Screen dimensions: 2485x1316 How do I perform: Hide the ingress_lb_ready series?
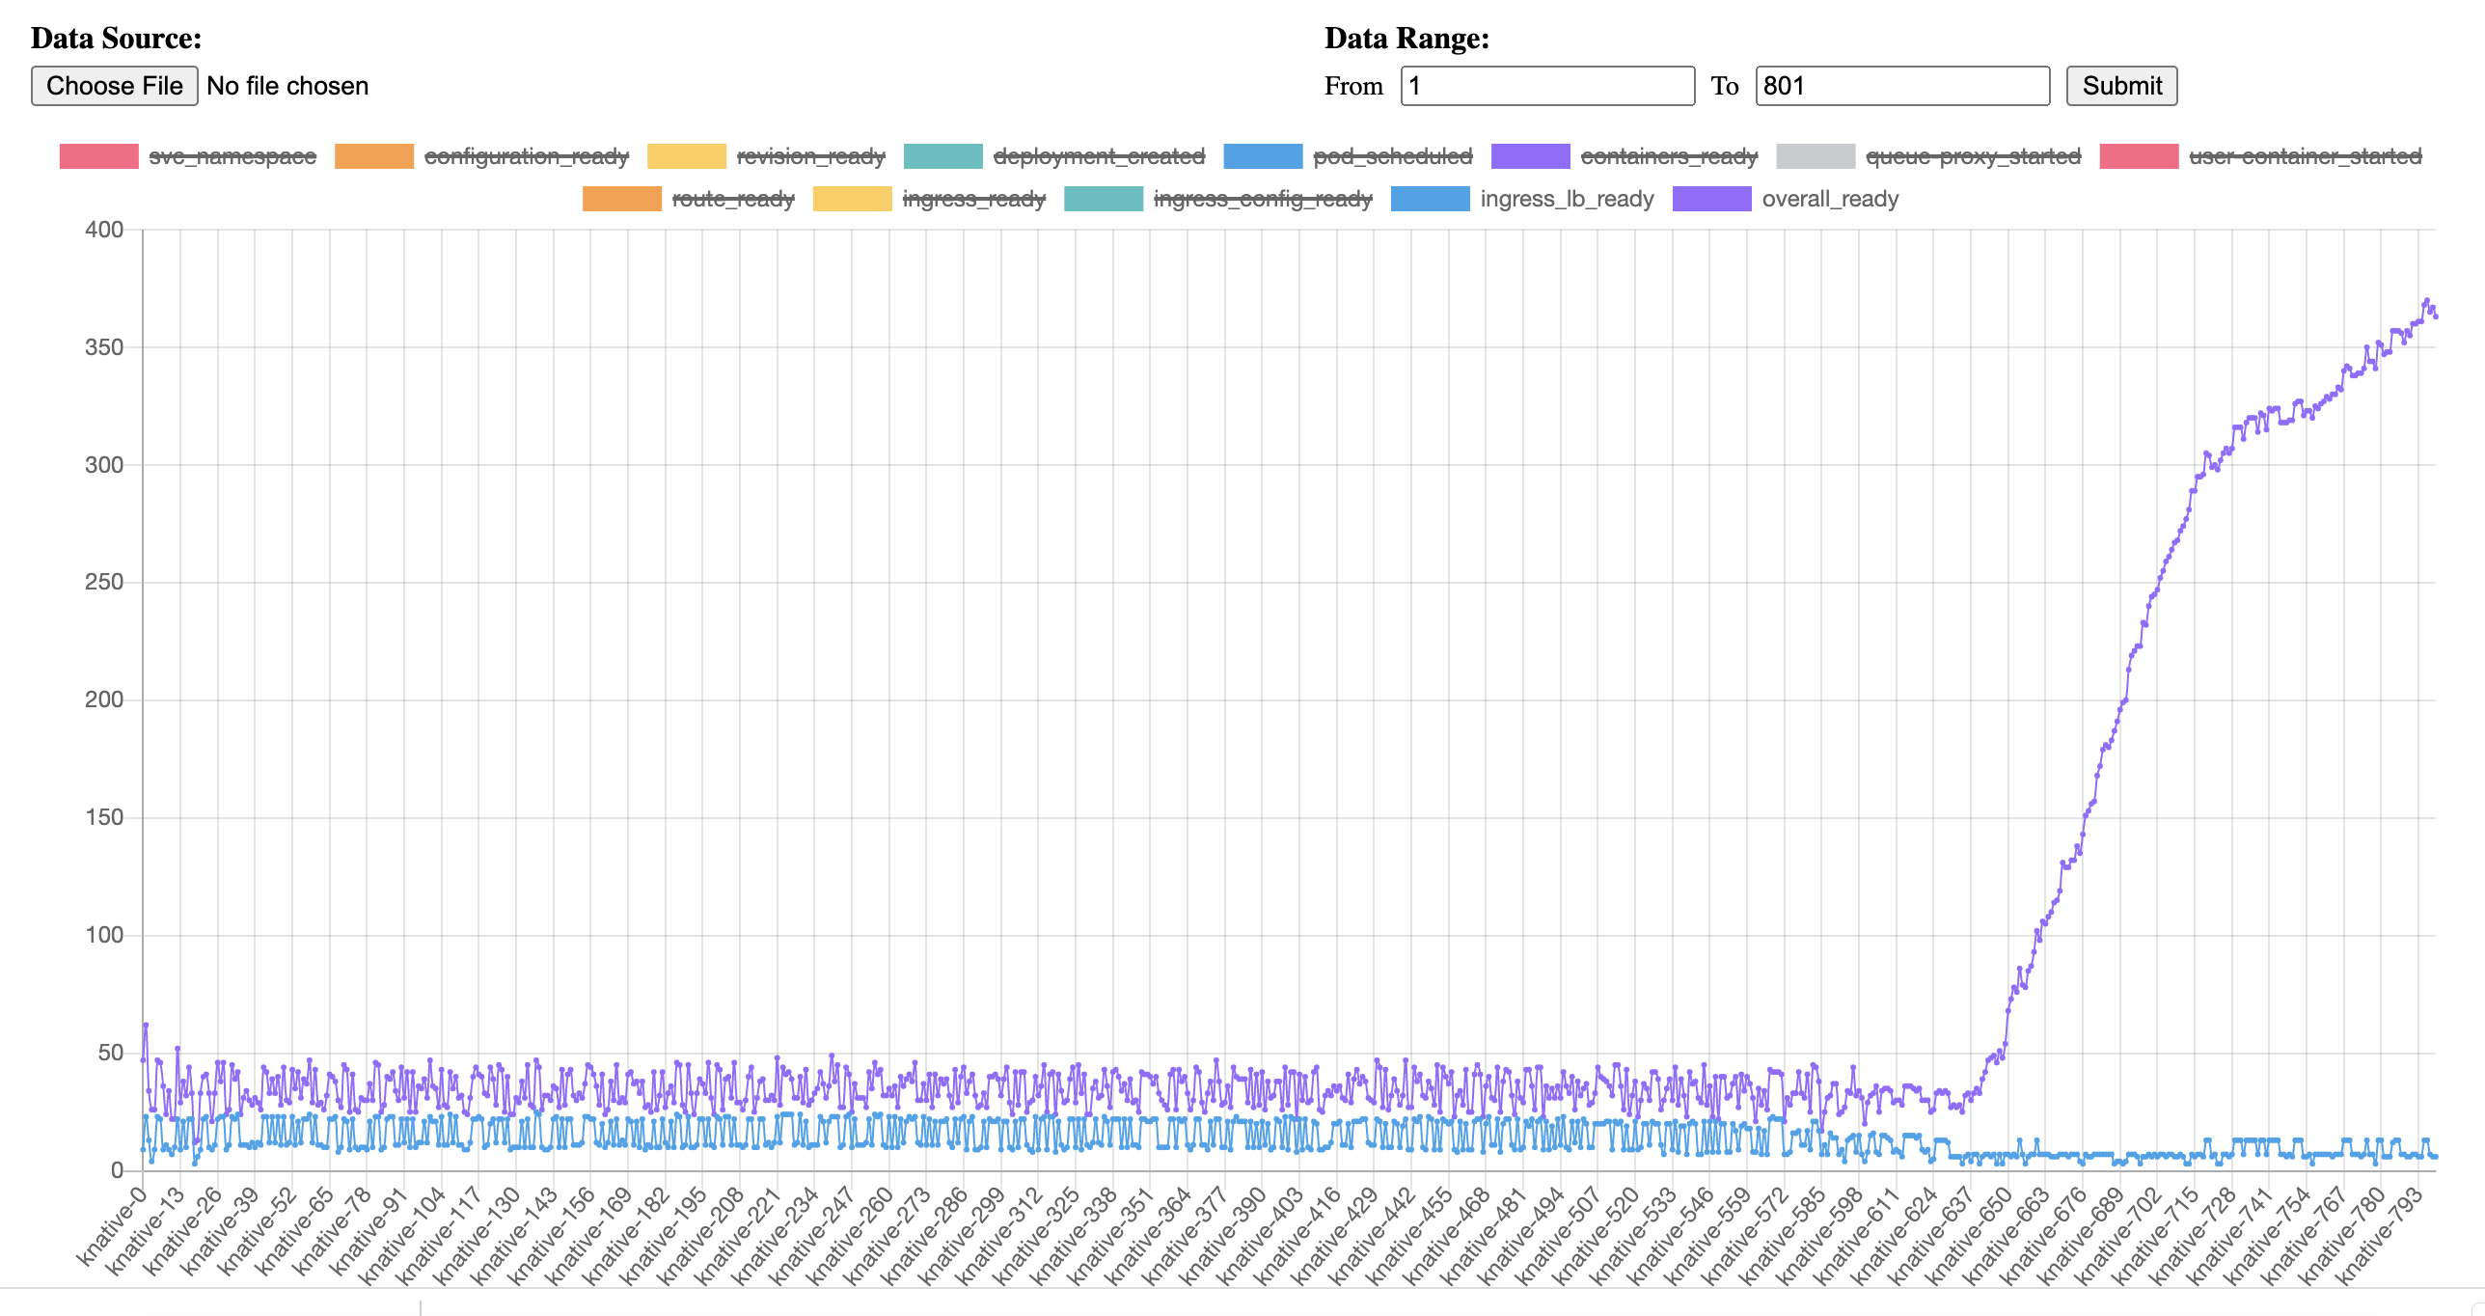click(1566, 199)
